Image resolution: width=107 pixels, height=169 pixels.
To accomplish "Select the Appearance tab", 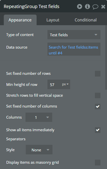I will coord(20,20).
